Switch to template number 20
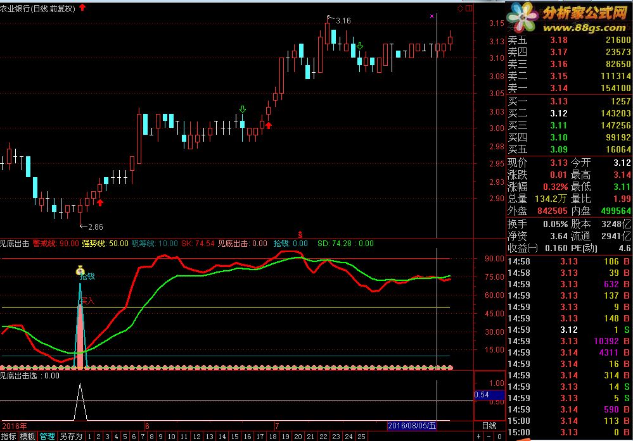The image size is (633, 441). [298, 437]
